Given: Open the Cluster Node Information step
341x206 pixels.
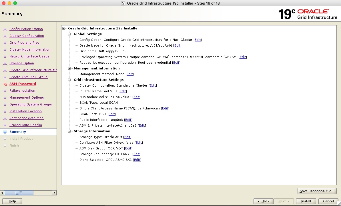Looking at the screenshot, I should pos(30,49).
